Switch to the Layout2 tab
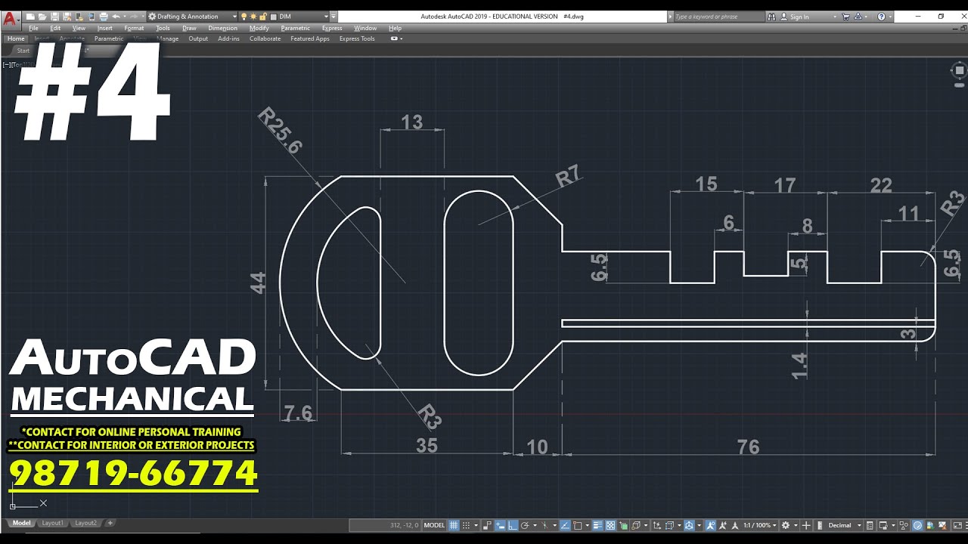The width and height of the screenshot is (968, 544). [x=85, y=523]
